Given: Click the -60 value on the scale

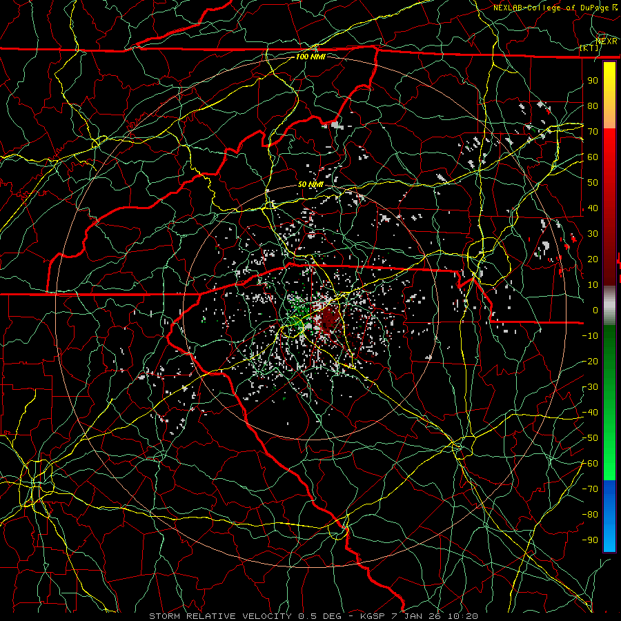Looking at the screenshot, I should [590, 464].
